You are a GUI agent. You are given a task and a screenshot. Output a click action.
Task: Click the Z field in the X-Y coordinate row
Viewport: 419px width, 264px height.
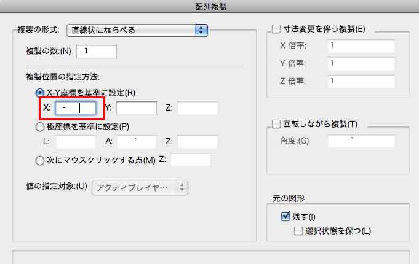coord(198,109)
